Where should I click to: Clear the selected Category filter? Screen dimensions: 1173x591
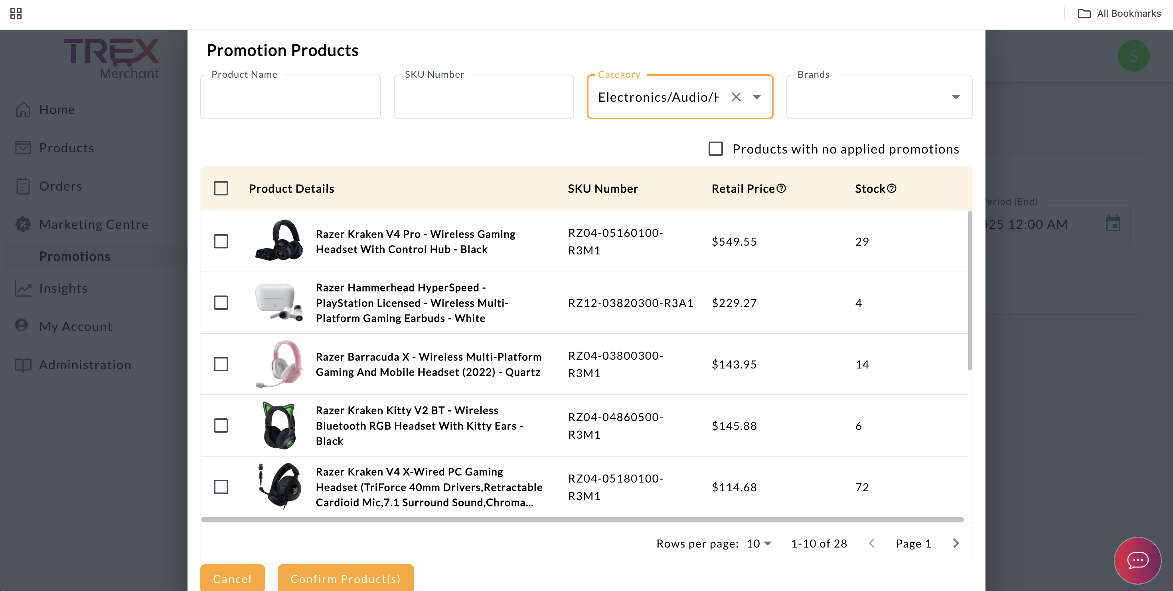pyautogui.click(x=736, y=97)
